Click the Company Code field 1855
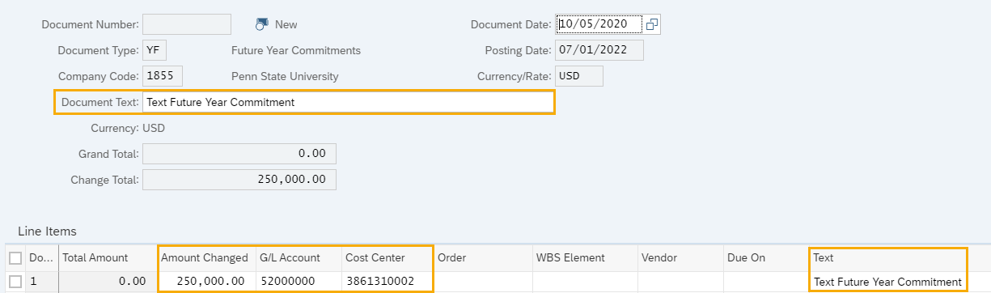The image size is (991, 293). point(163,76)
